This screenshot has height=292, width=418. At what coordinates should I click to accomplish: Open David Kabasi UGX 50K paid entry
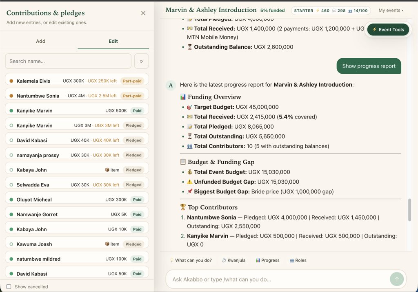tap(77, 272)
